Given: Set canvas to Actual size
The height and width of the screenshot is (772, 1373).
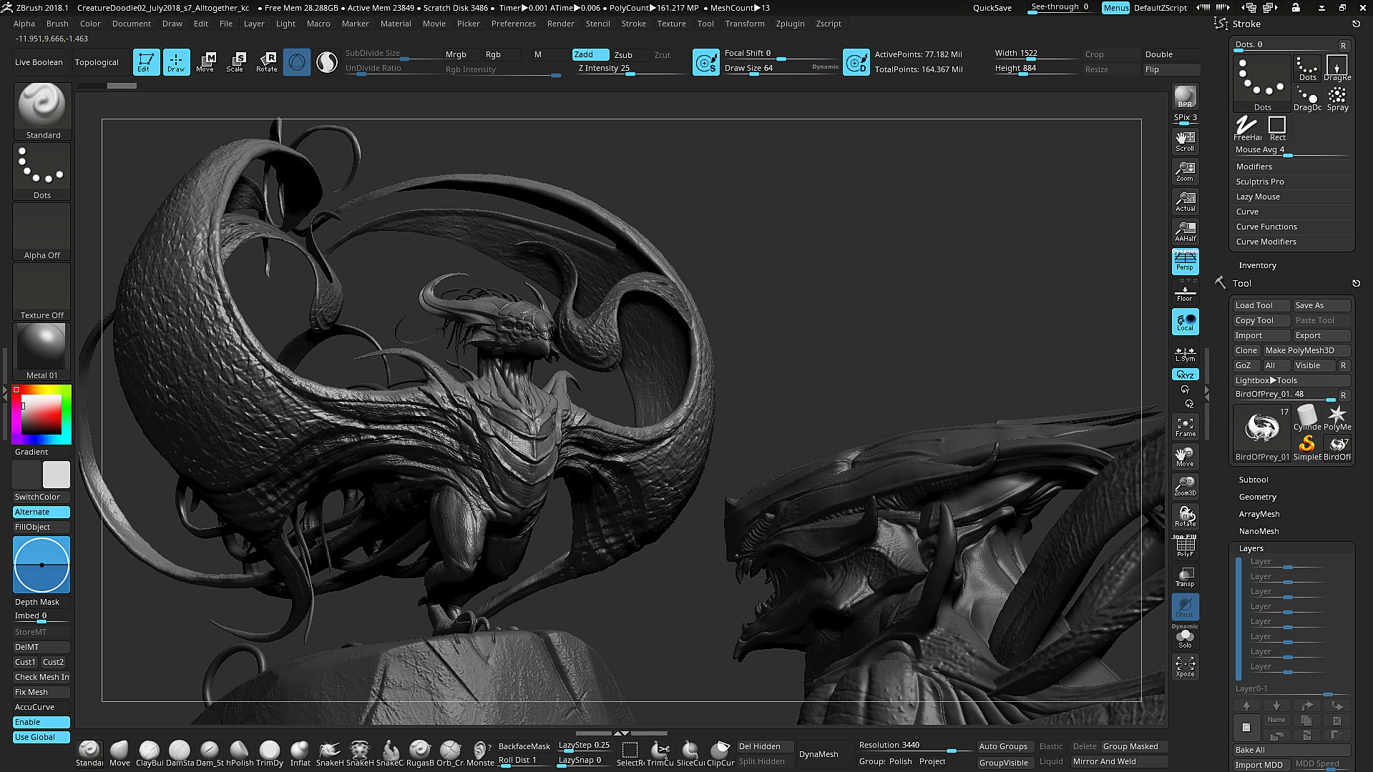Looking at the screenshot, I should (x=1185, y=200).
